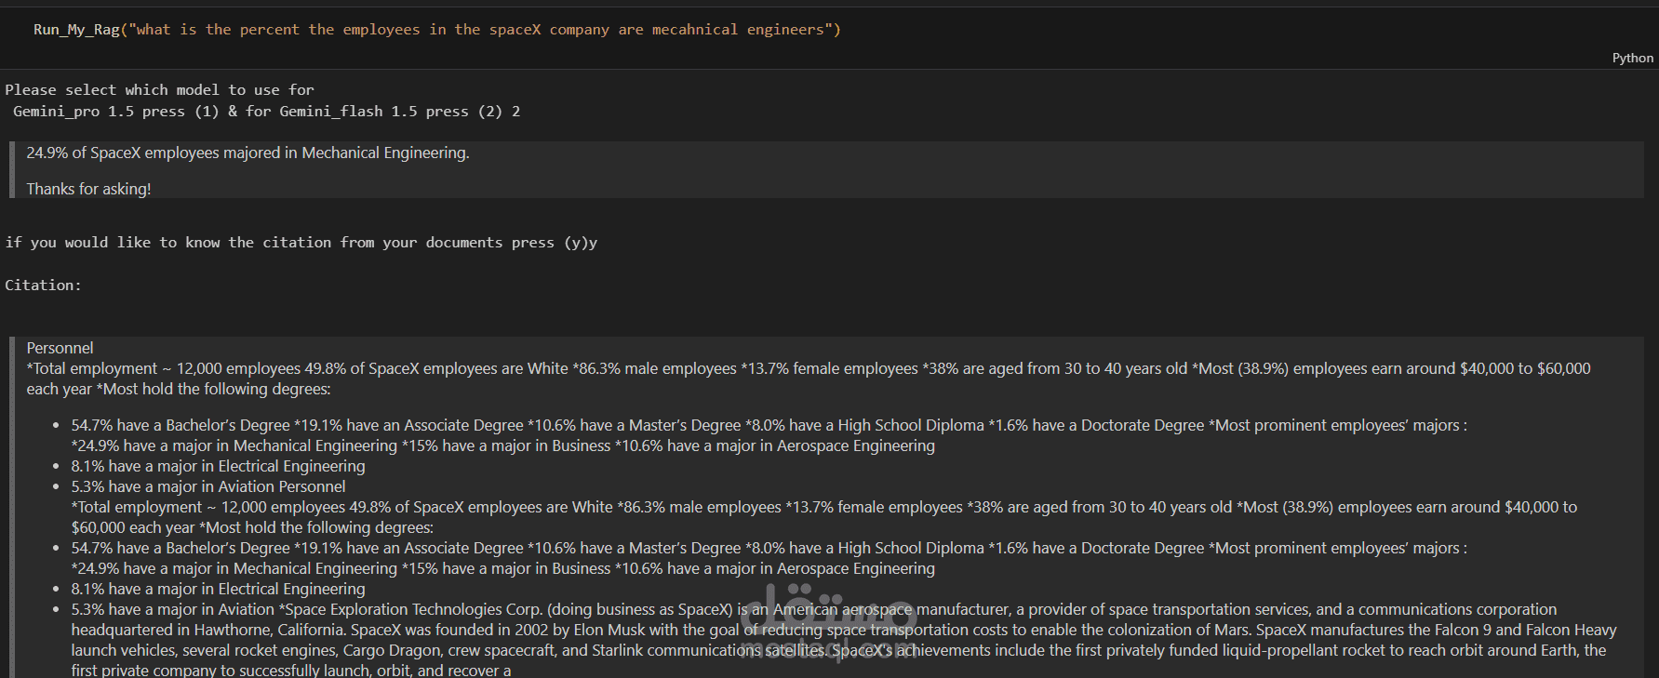Click the '24.9% of SpaceX employees majored' answer
Image resolution: width=1659 pixels, height=678 pixels.
pyautogui.click(x=248, y=153)
